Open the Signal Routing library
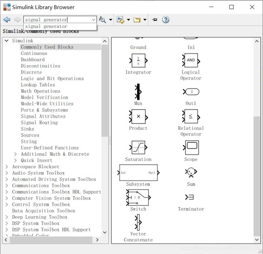This screenshot has width=263, height=254. point(39,123)
